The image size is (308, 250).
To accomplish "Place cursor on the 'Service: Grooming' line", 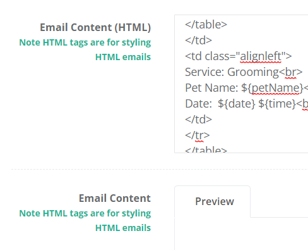I will click(x=244, y=72).
